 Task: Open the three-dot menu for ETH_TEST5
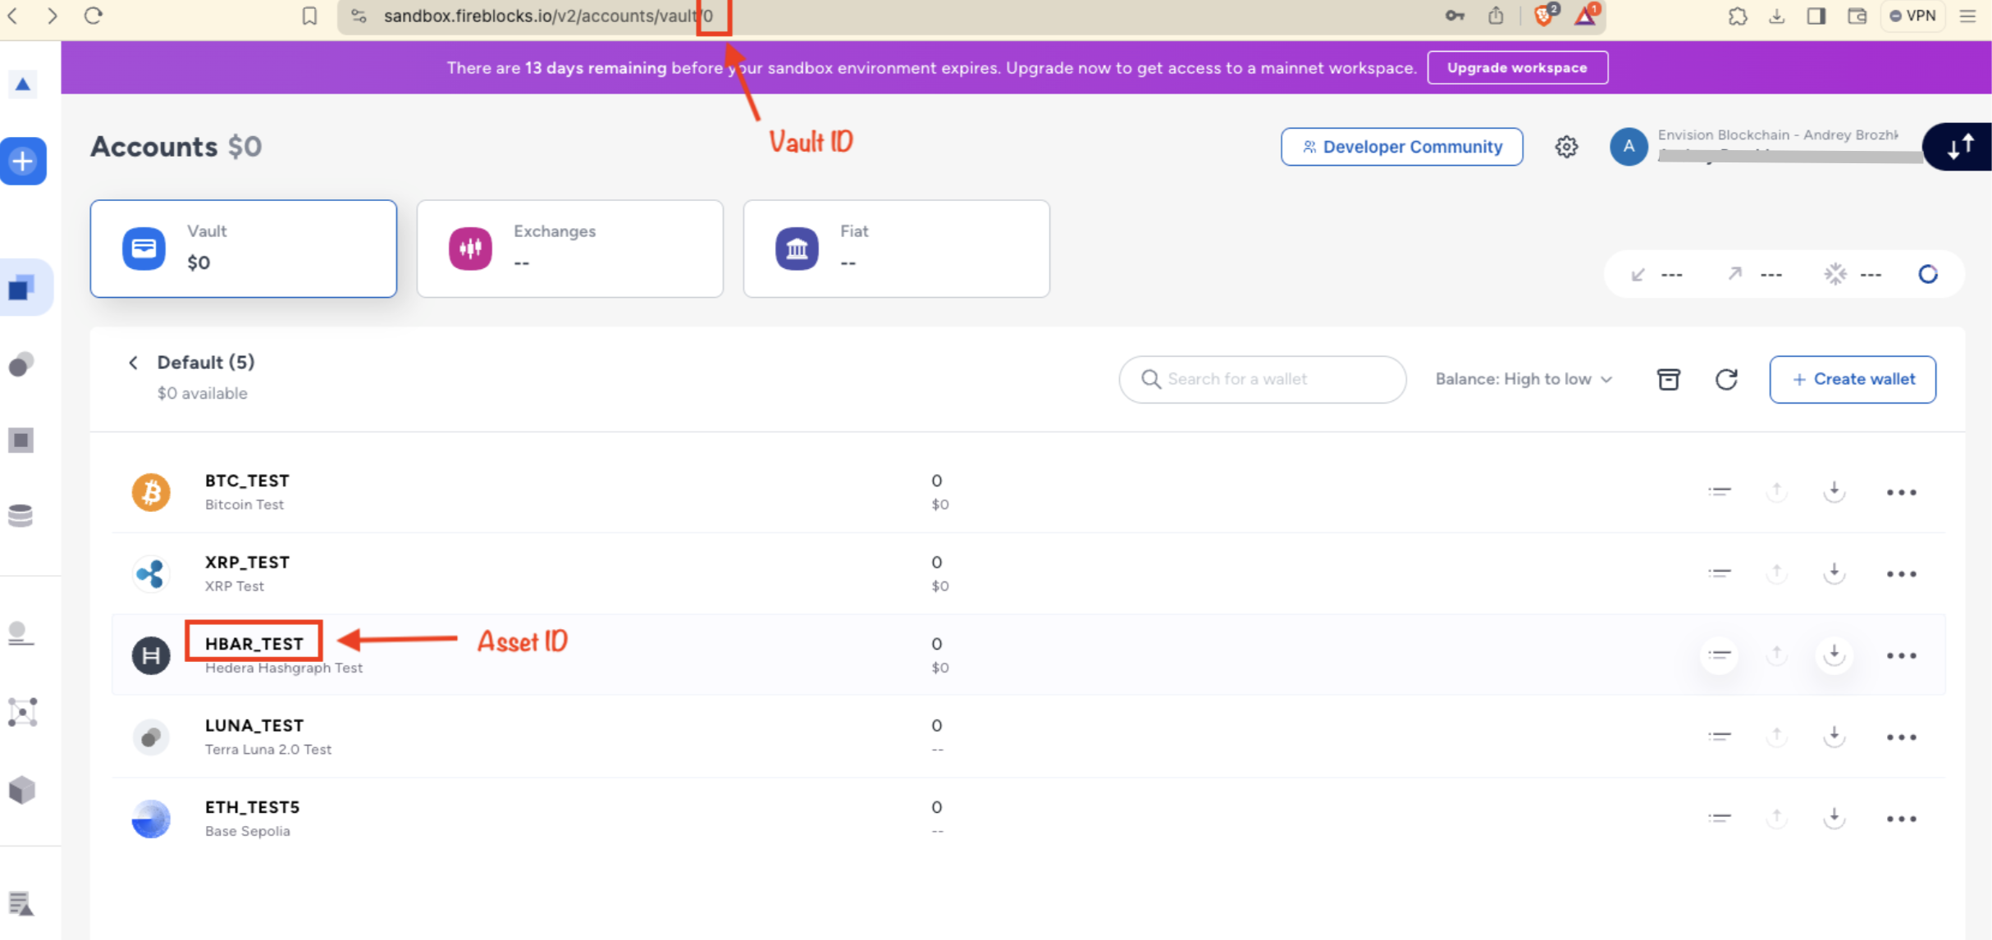coord(1900,819)
